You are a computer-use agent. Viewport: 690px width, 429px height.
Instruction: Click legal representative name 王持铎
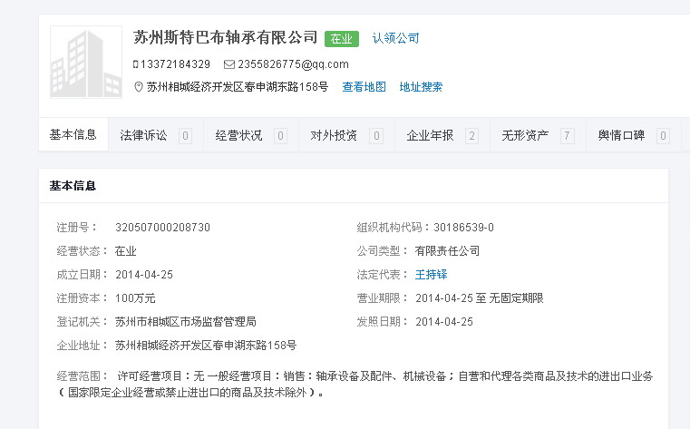432,275
